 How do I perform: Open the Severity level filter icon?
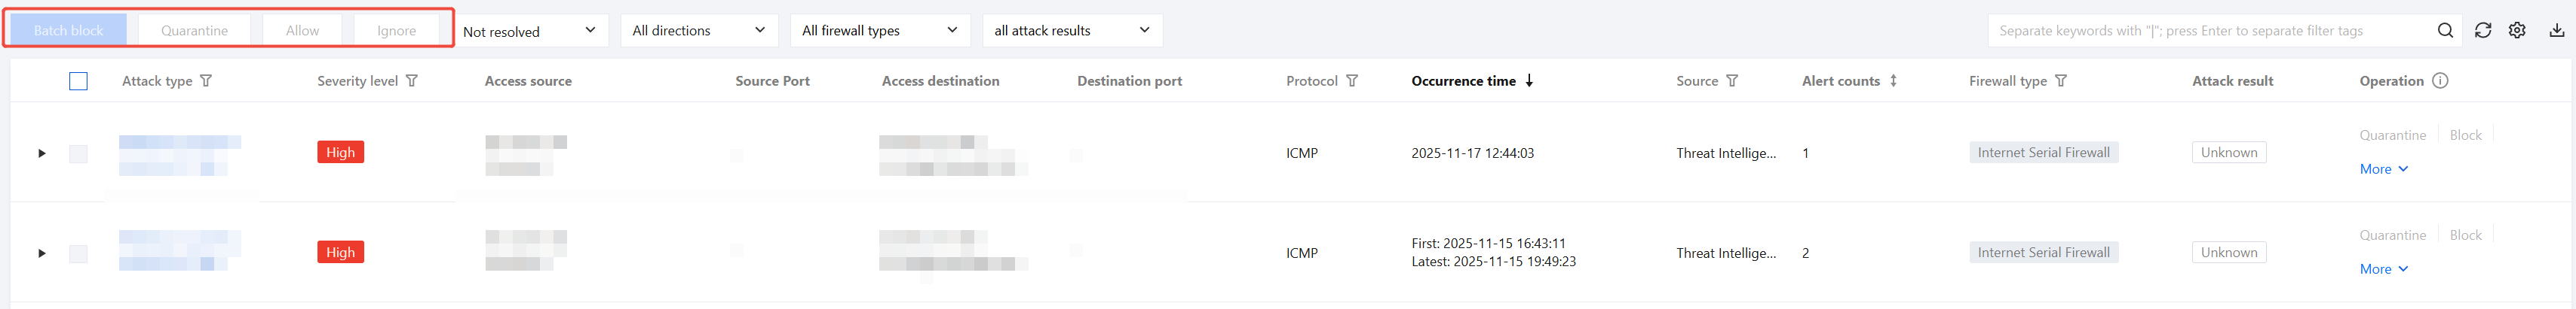pyautogui.click(x=412, y=80)
